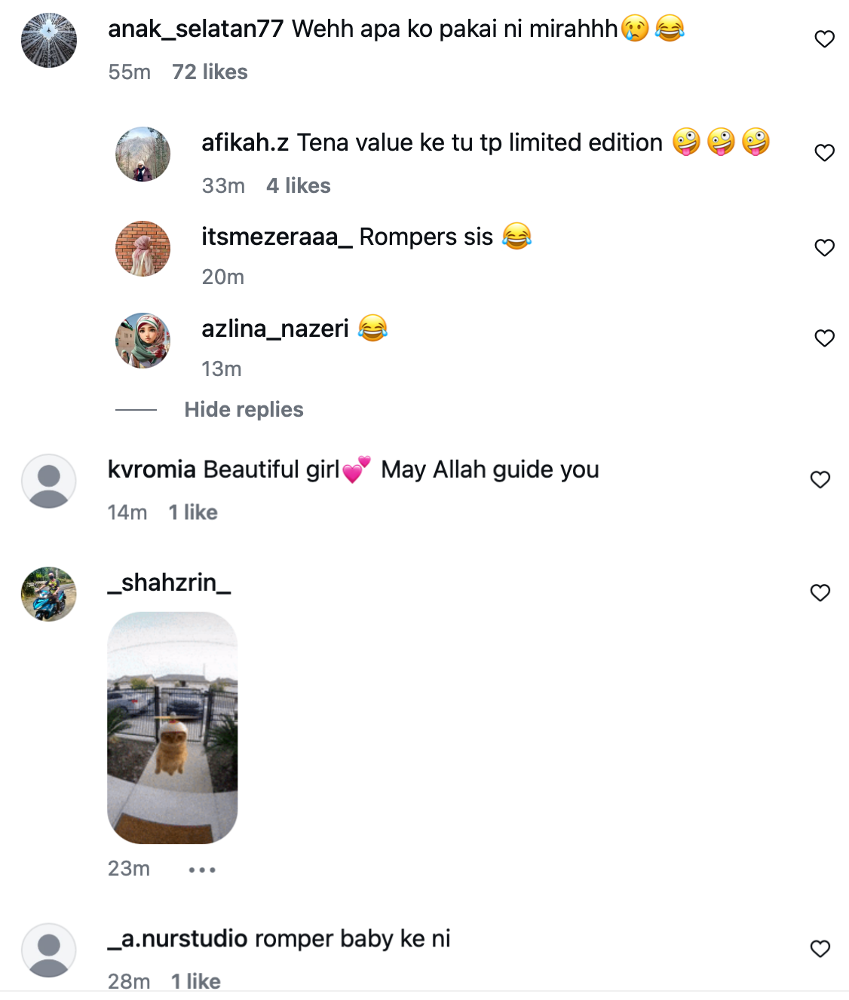Show 4 likes on afikah.z's reply
Screen dimensions: 849x1000
pos(299,186)
